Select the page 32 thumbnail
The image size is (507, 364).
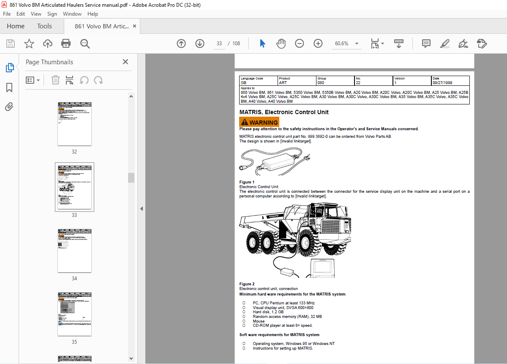point(74,124)
